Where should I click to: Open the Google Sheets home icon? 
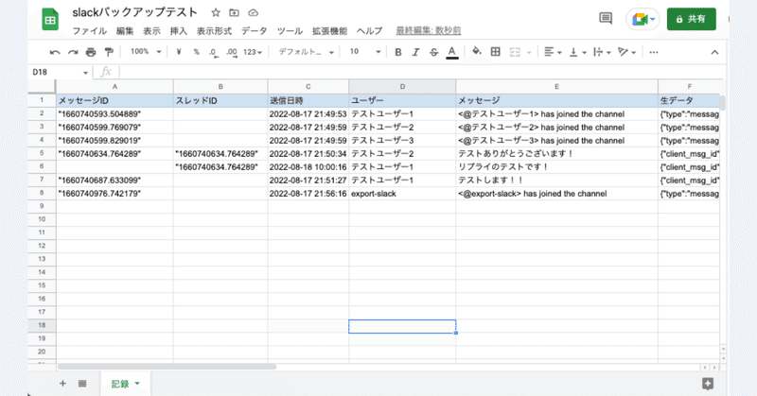coord(50,20)
